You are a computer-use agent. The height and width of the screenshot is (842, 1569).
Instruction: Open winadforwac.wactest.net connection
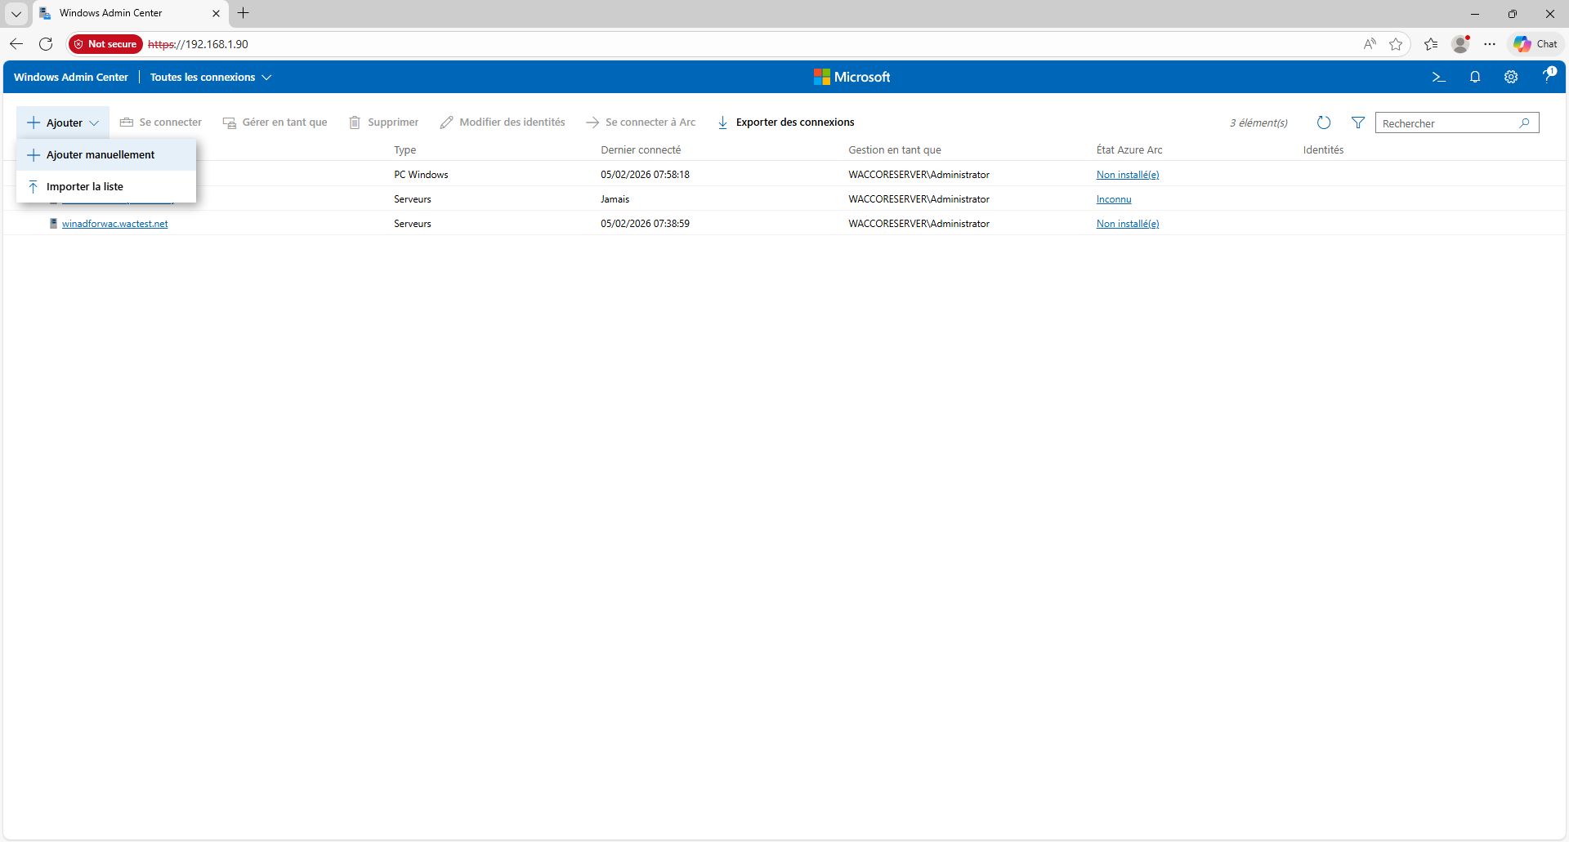pyautogui.click(x=115, y=224)
